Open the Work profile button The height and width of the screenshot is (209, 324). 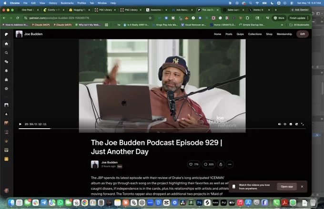click(x=279, y=18)
